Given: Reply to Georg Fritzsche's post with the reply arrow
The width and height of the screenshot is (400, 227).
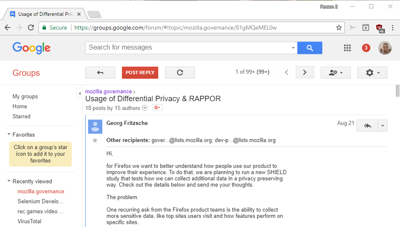Looking at the screenshot, I should (x=367, y=126).
